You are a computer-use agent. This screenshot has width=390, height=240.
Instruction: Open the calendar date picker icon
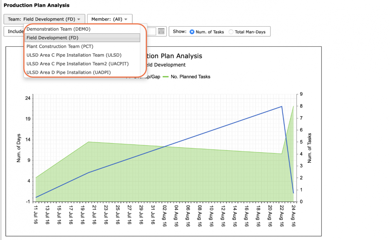161,31
